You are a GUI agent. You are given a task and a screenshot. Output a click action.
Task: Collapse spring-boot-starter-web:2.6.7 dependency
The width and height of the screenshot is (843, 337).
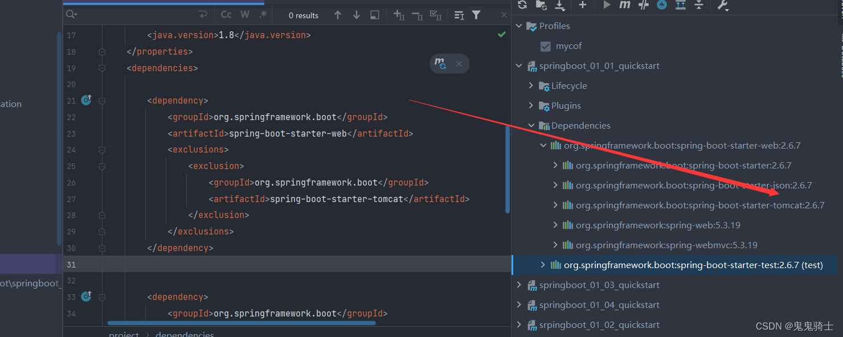coord(543,145)
